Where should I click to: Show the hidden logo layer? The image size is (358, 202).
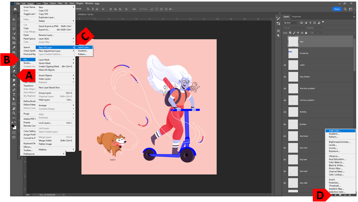[x=285, y=41]
